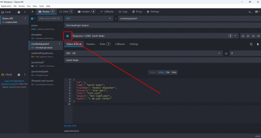Viewport: 261px width, 138px height.
Task: Open the Logs tab
Action: (x=123, y=12)
